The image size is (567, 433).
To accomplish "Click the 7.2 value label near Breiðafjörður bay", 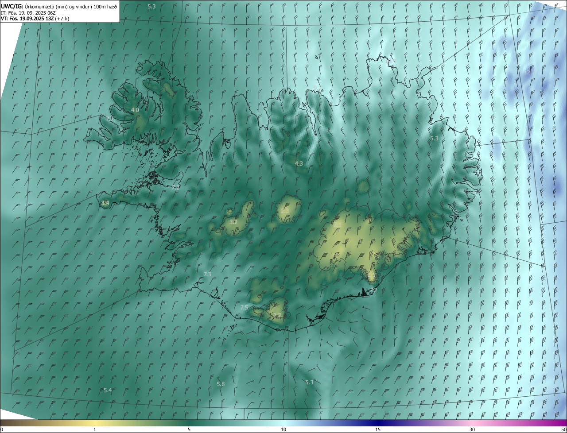I will (x=176, y=187).
